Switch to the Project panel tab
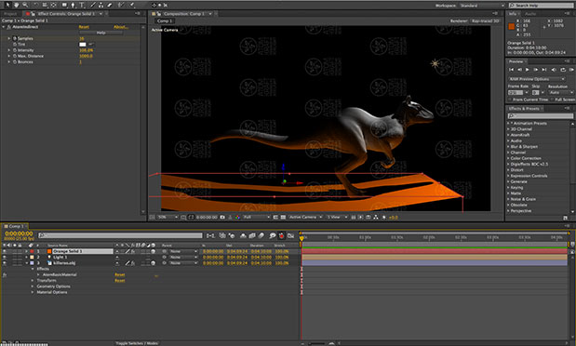The image size is (576, 346). 10,14
